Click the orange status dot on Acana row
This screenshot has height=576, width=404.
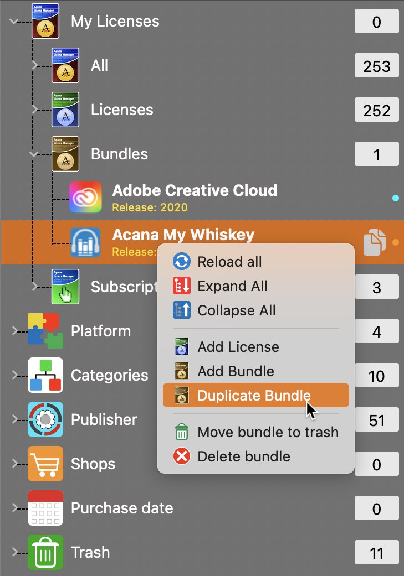[396, 242]
